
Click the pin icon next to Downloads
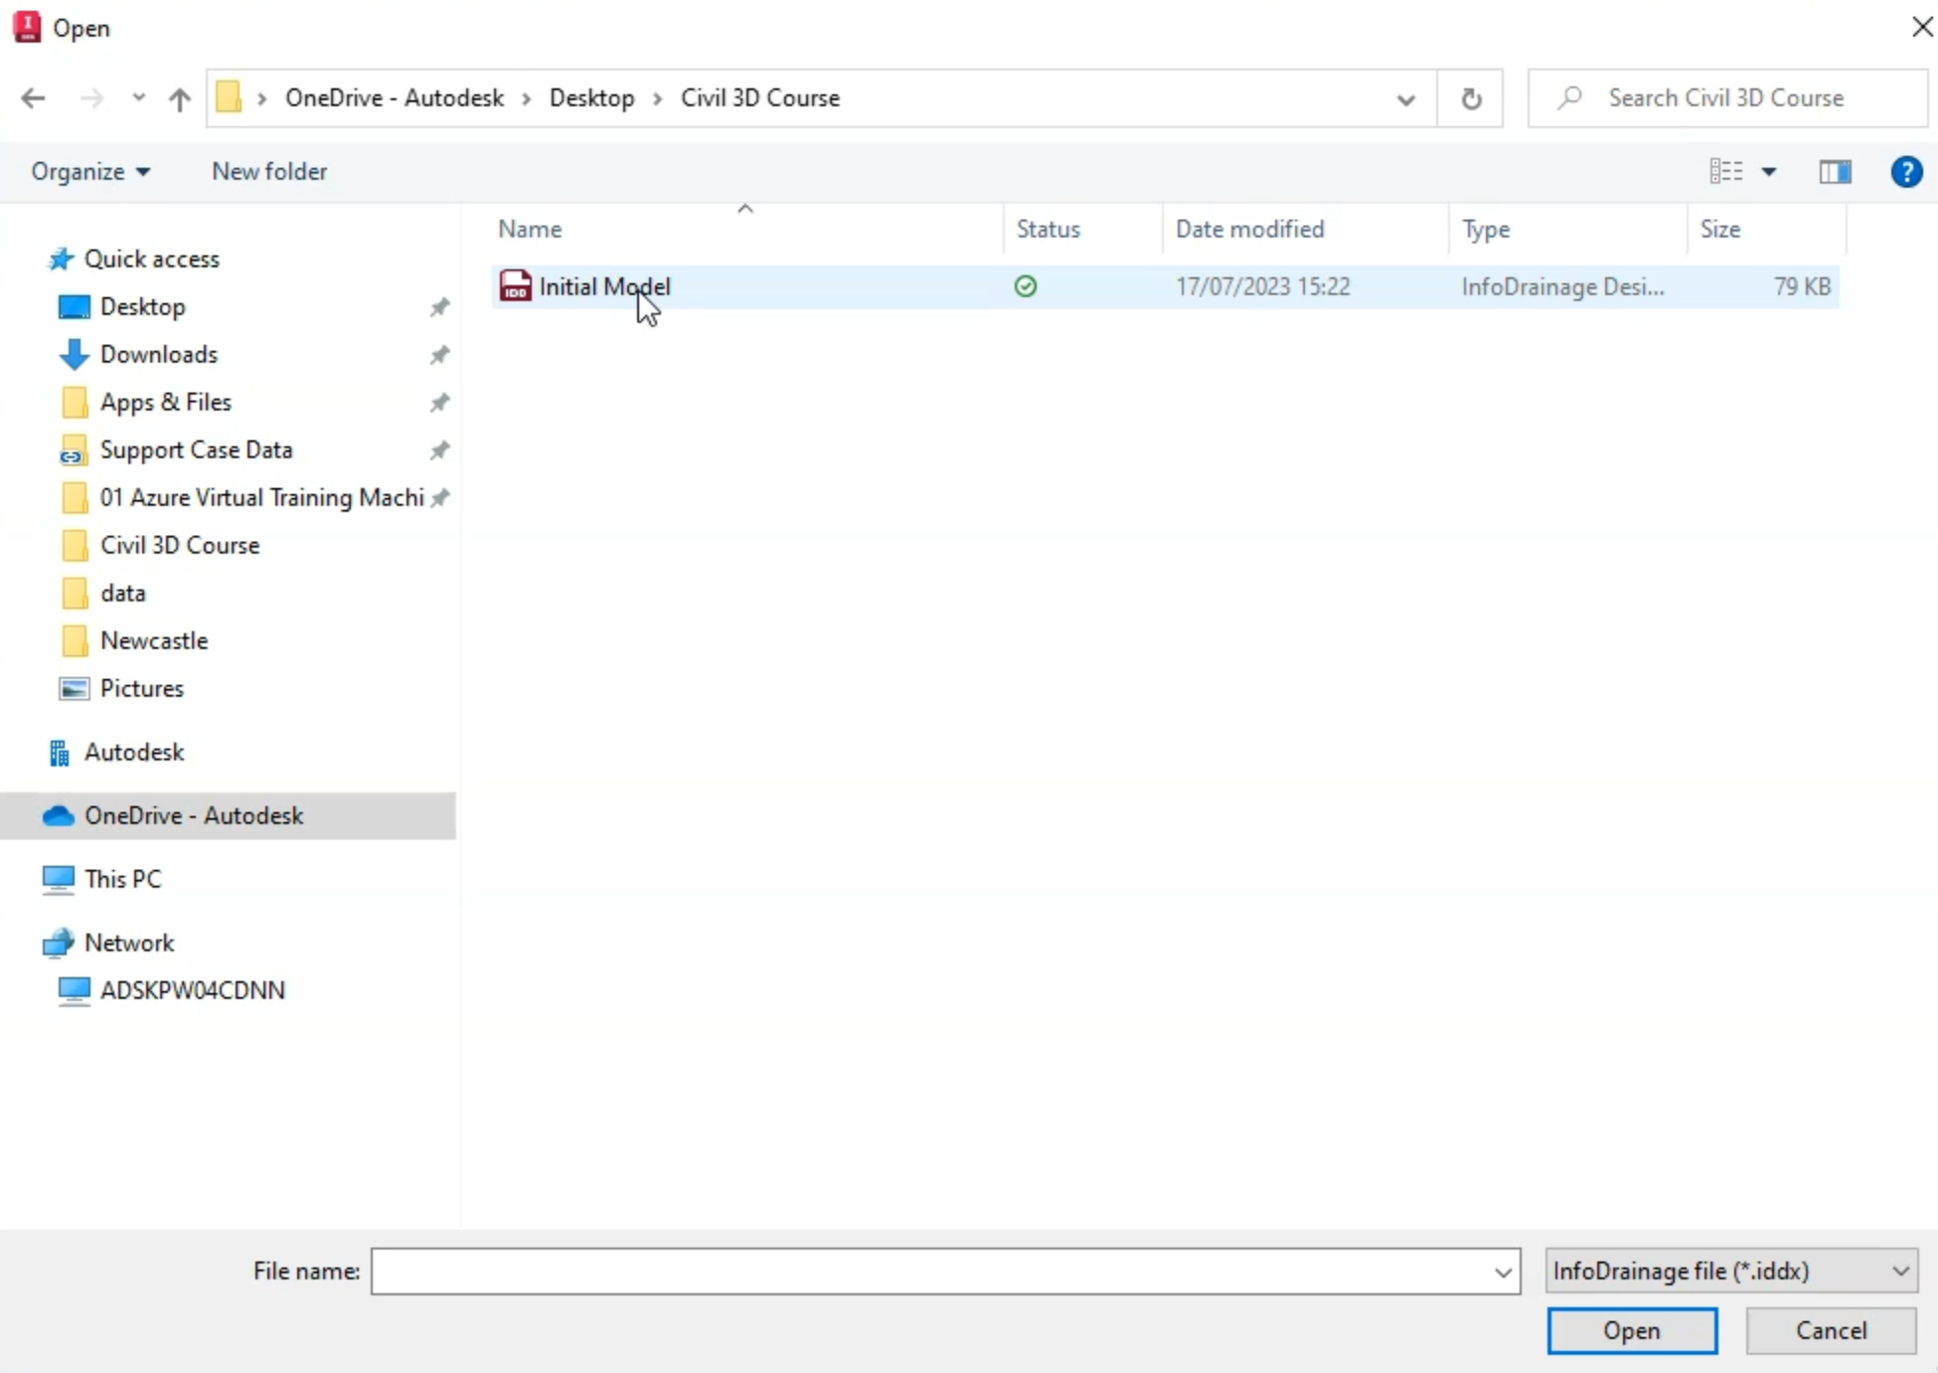point(439,355)
